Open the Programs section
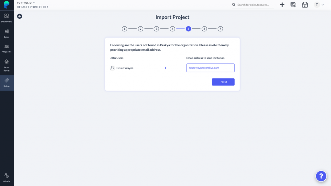The image size is (331, 186). [7, 49]
